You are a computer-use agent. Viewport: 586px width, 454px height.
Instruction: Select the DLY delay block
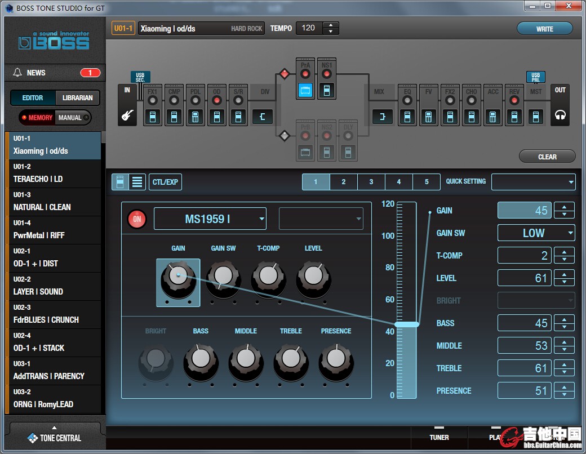pos(348,140)
